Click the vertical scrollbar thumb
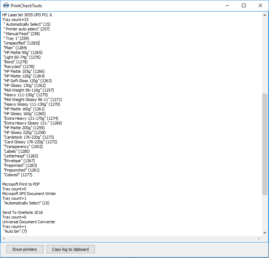Screen dimensions: 269x258 point(265,144)
